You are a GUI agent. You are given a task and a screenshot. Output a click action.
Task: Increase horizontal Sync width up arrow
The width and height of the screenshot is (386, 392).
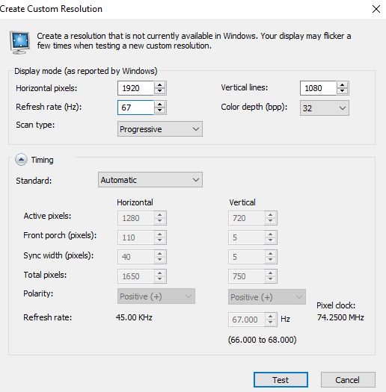160,254
